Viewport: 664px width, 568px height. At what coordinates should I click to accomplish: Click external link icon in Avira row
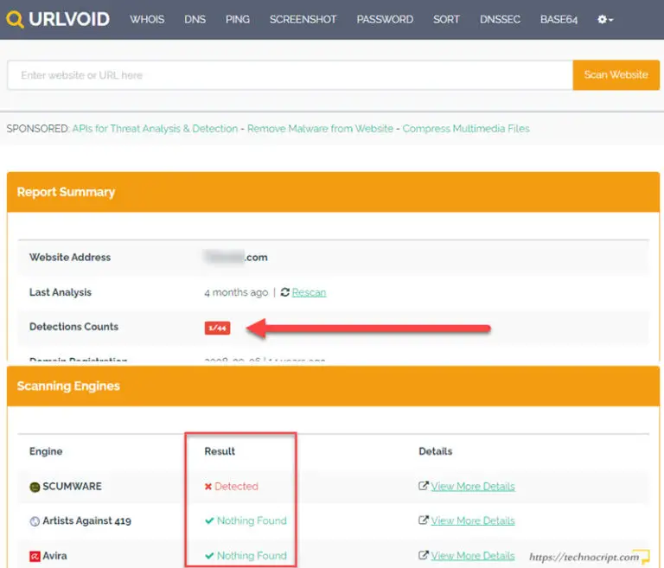point(423,555)
